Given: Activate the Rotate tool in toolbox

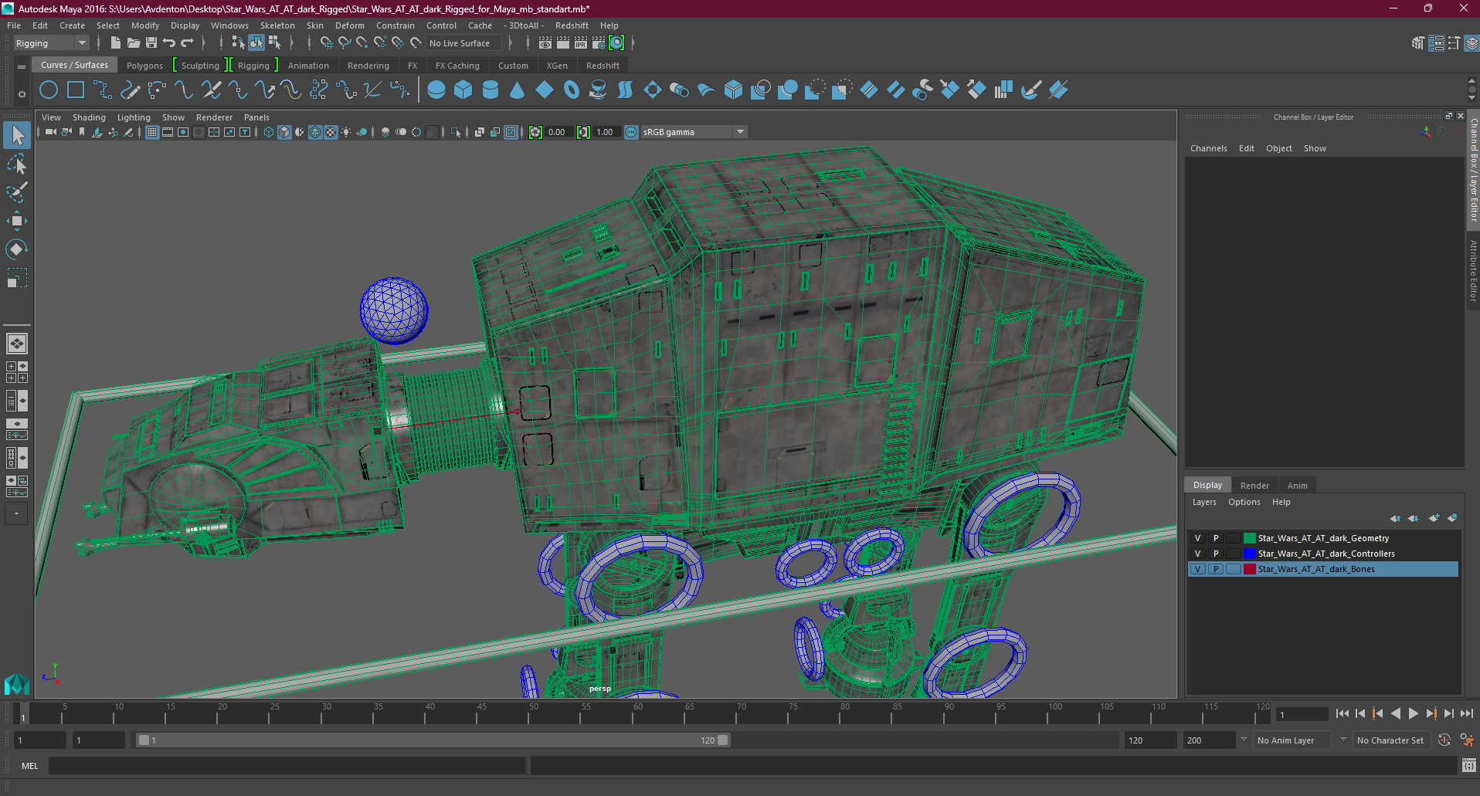Looking at the screenshot, I should click(16, 249).
